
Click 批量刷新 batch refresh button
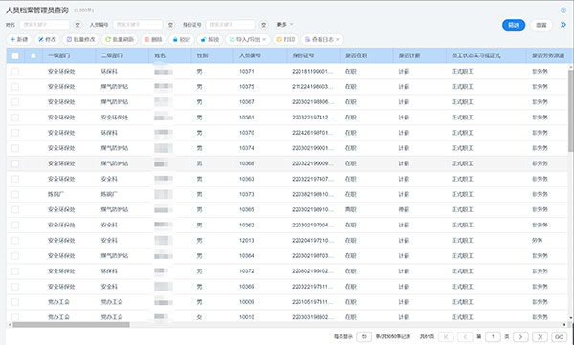[120, 39]
